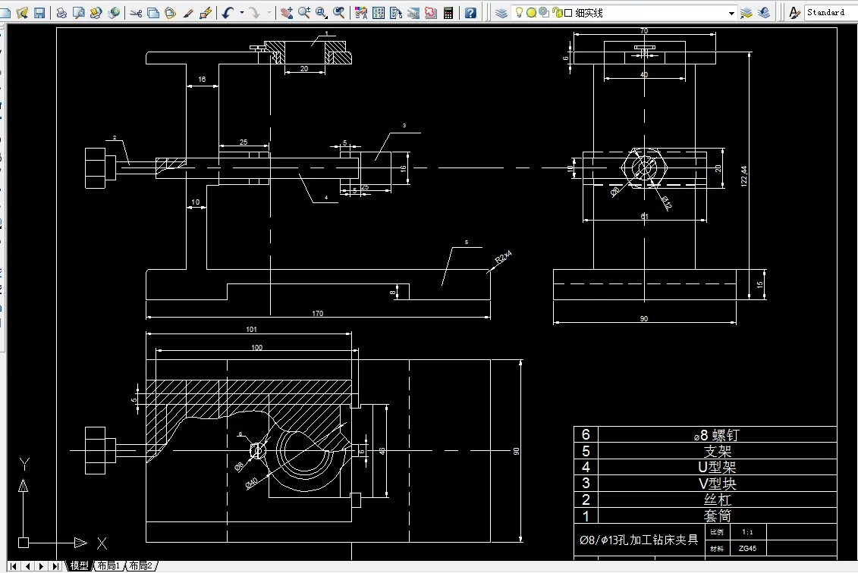Switch to the 布局2 layout tab
Viewport: 858px width, 573px height.
click(141, 566)
